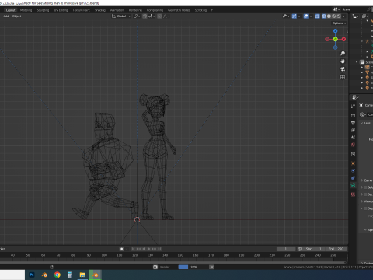Open the Object menu in viewport header
Screen dimensions: 373x280
click(x=17, y=16)
